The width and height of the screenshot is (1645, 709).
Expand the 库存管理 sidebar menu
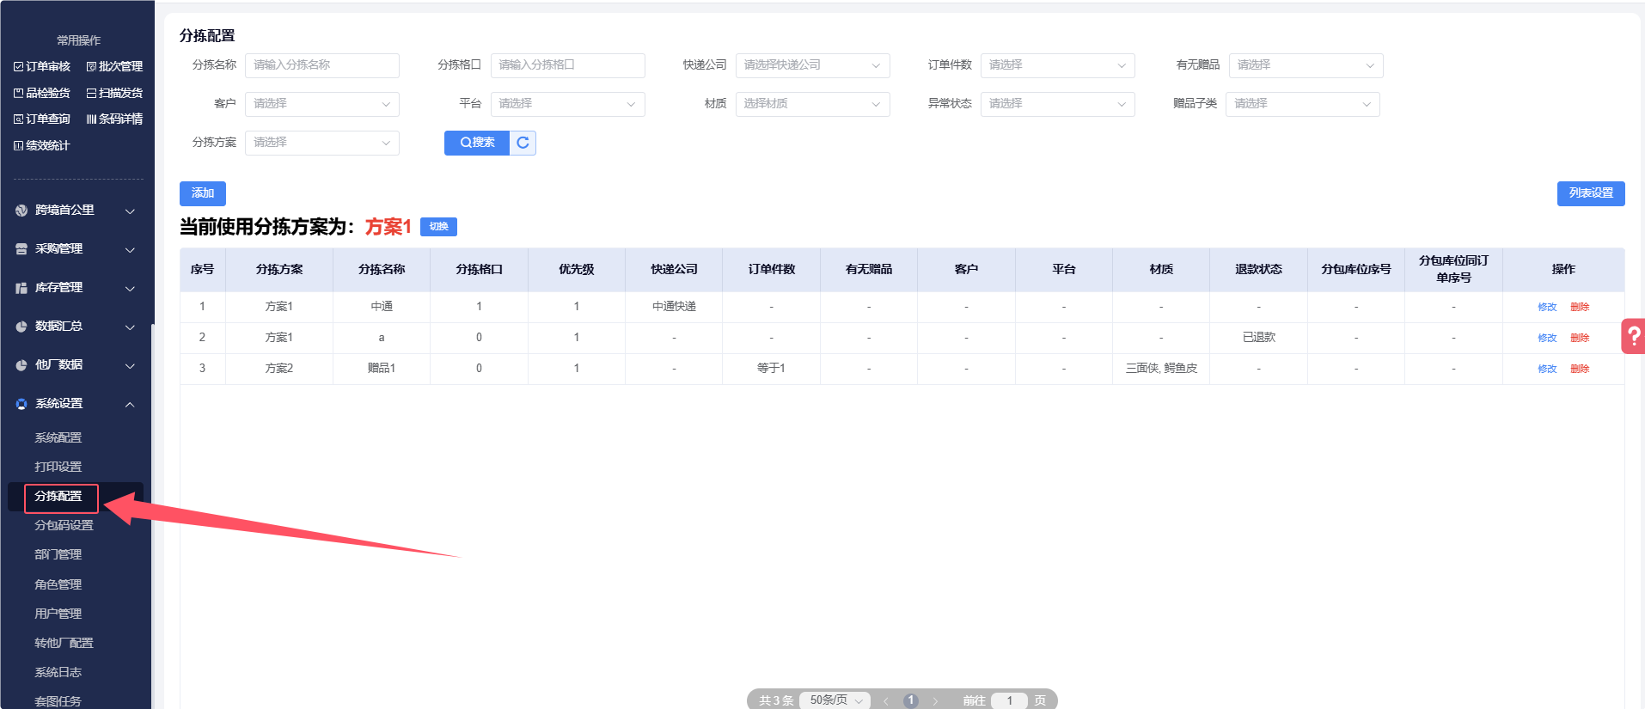76,288
